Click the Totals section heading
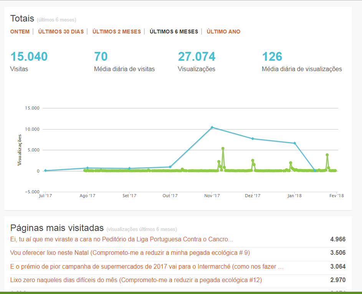362x294 pixels. 21,18
